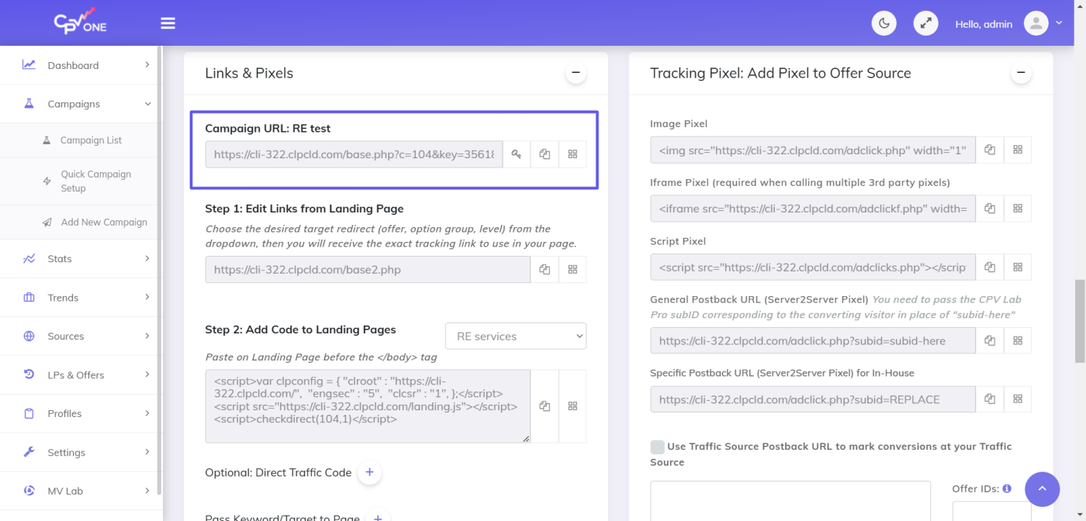Viewport: 1086px width, 521px height.
Task: Copy the Script Pixel code
Action: [990, 267]
